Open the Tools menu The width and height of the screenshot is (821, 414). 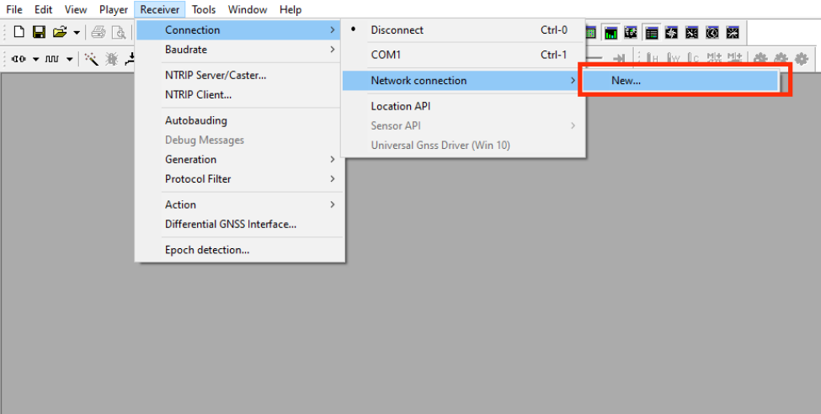coord(203,10)
